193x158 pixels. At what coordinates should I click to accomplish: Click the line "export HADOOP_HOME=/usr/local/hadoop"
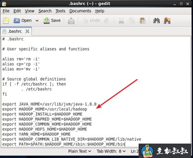pos(45,109)
